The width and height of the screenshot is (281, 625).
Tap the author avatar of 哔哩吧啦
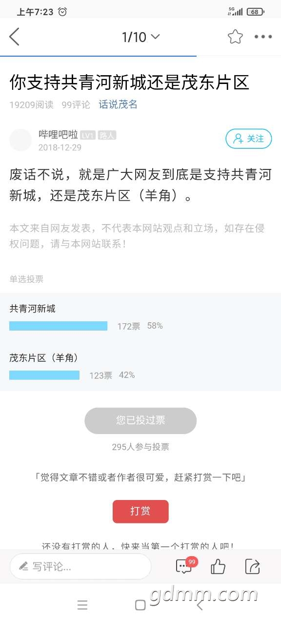coord(20,140)
